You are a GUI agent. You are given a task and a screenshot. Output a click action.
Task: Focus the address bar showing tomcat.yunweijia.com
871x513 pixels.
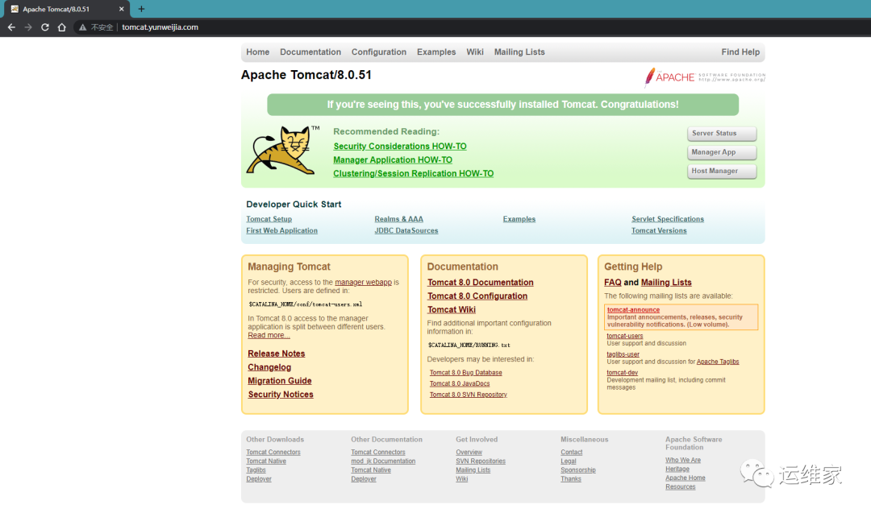[x=160, y=27]
